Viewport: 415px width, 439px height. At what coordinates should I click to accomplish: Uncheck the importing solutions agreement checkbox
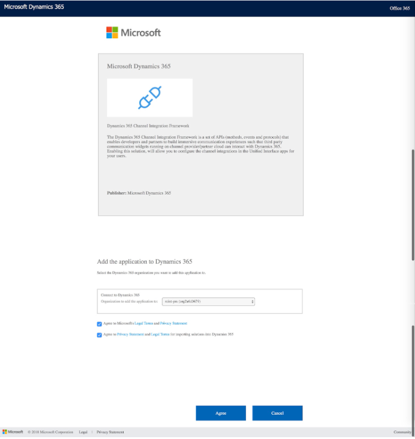pos(99,335)
